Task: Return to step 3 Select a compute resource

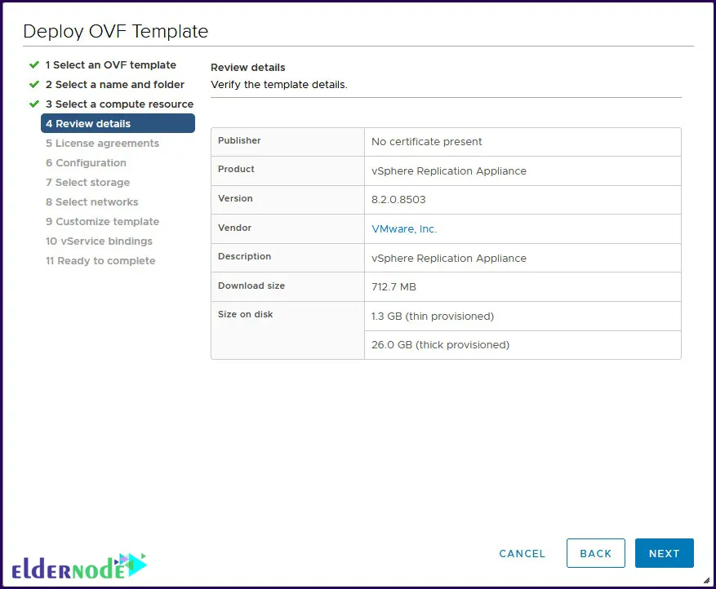Action: coord(119,104)
